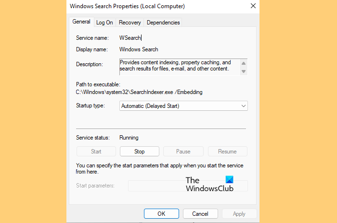Open the Dependencies tab
Screen dimensions: 337x223
click(163, 23)
